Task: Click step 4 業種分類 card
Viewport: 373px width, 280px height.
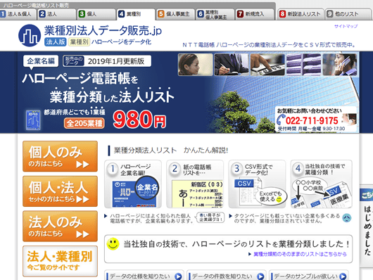Action: [x=322, y=184]
